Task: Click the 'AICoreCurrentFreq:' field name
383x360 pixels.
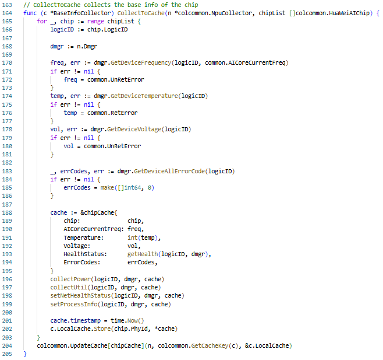Action: (x=94, y=229)
